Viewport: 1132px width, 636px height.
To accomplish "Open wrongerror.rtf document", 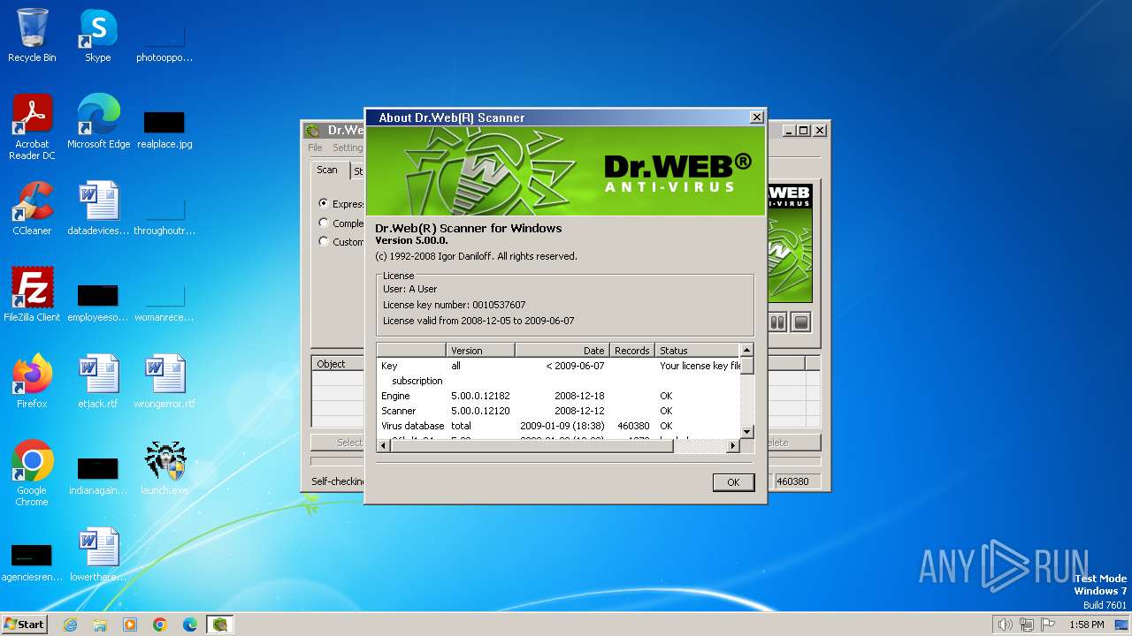I will point(164,382).
